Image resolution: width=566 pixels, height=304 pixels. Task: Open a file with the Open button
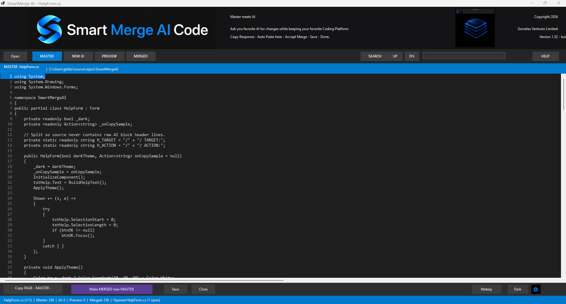[15, 56]
